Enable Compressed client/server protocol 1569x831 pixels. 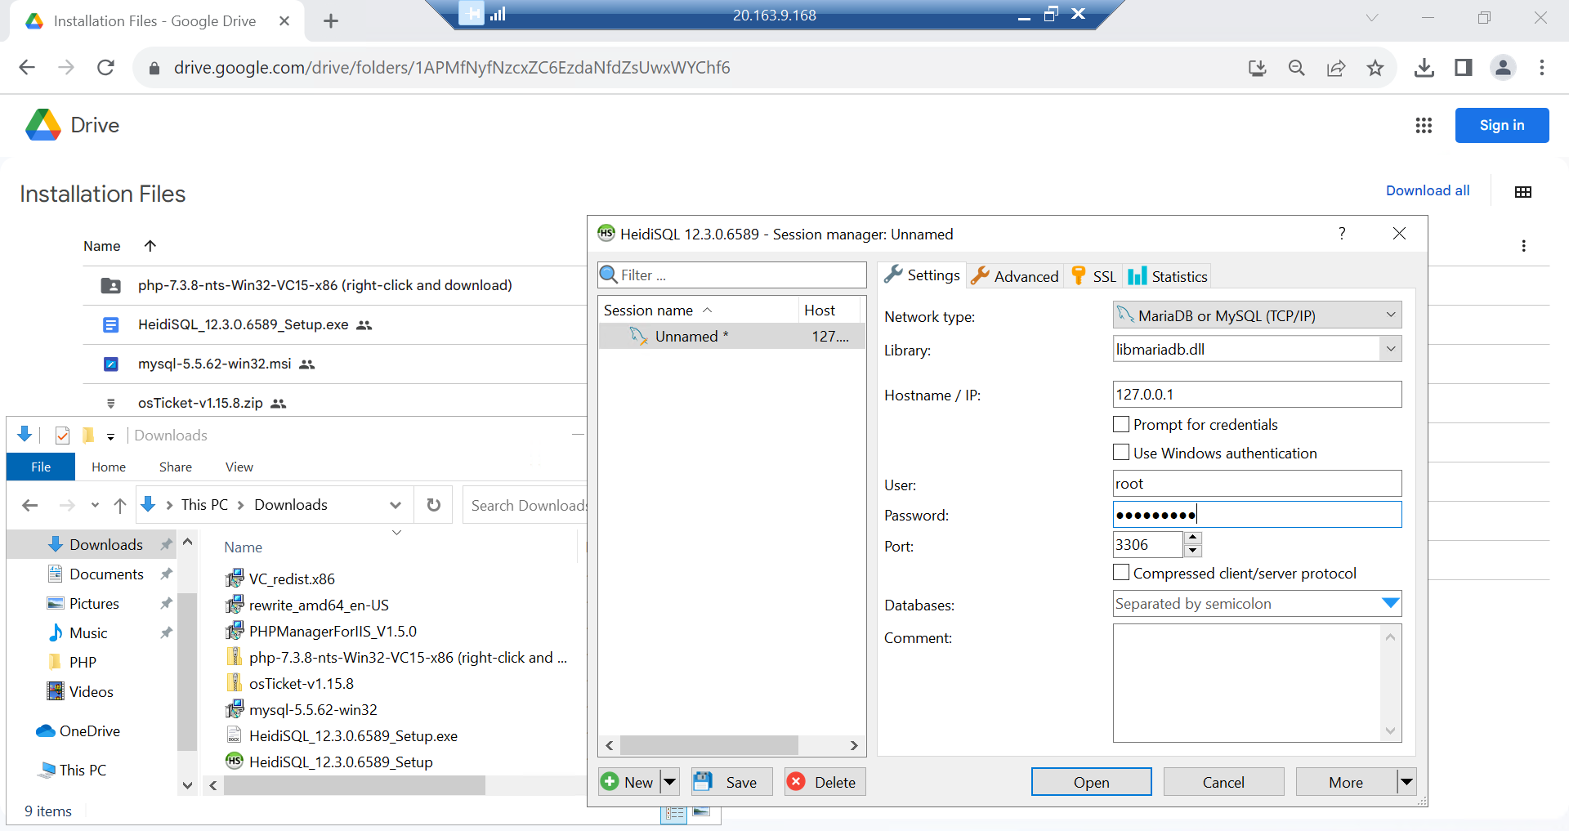(1120, 573)
